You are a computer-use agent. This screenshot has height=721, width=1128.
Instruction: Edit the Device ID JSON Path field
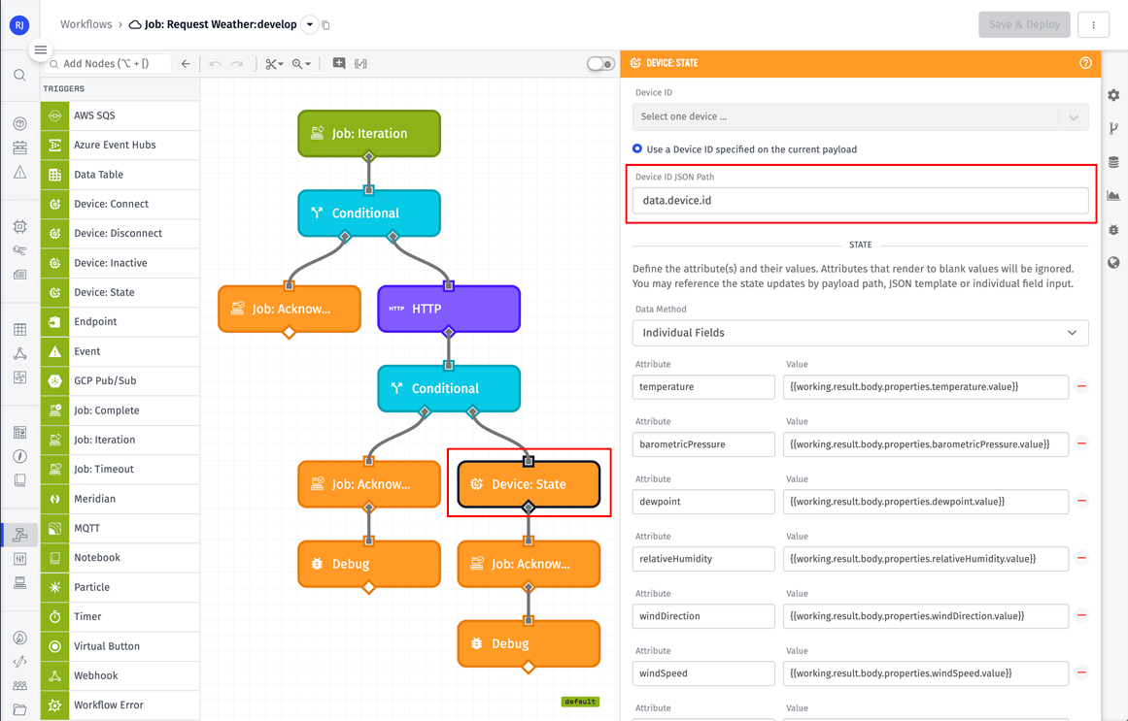point(861,201)
